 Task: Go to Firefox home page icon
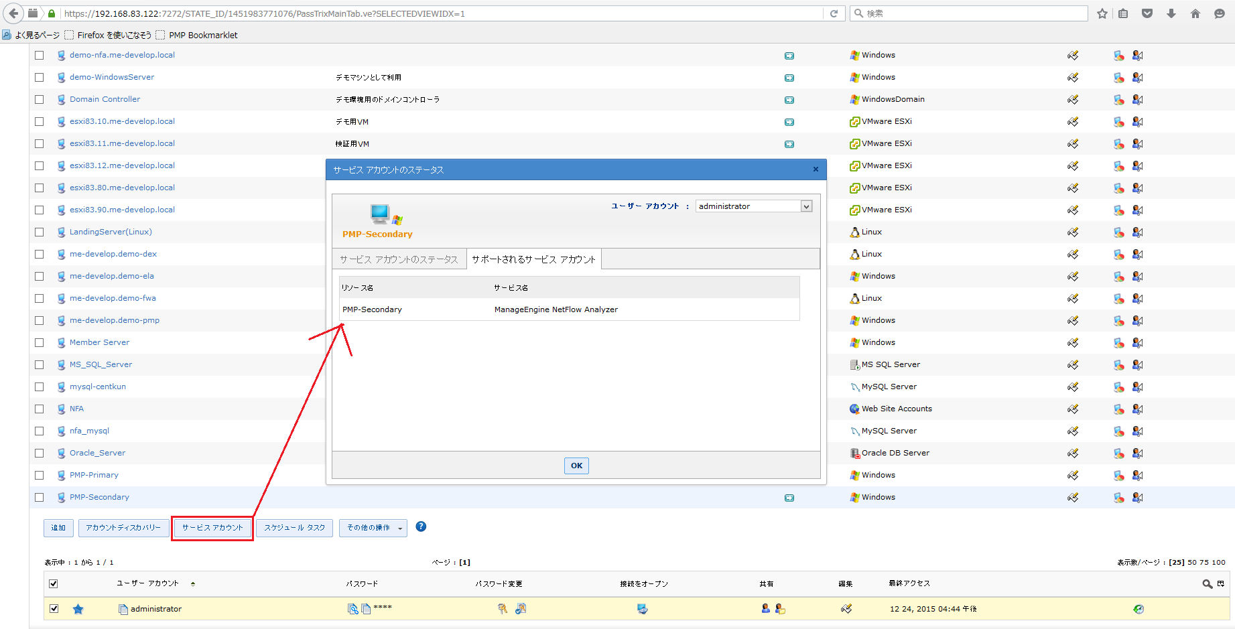1195,13
